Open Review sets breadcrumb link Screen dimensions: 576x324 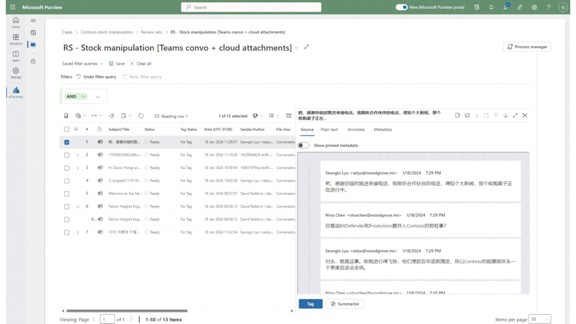click(x=151, y=32)
